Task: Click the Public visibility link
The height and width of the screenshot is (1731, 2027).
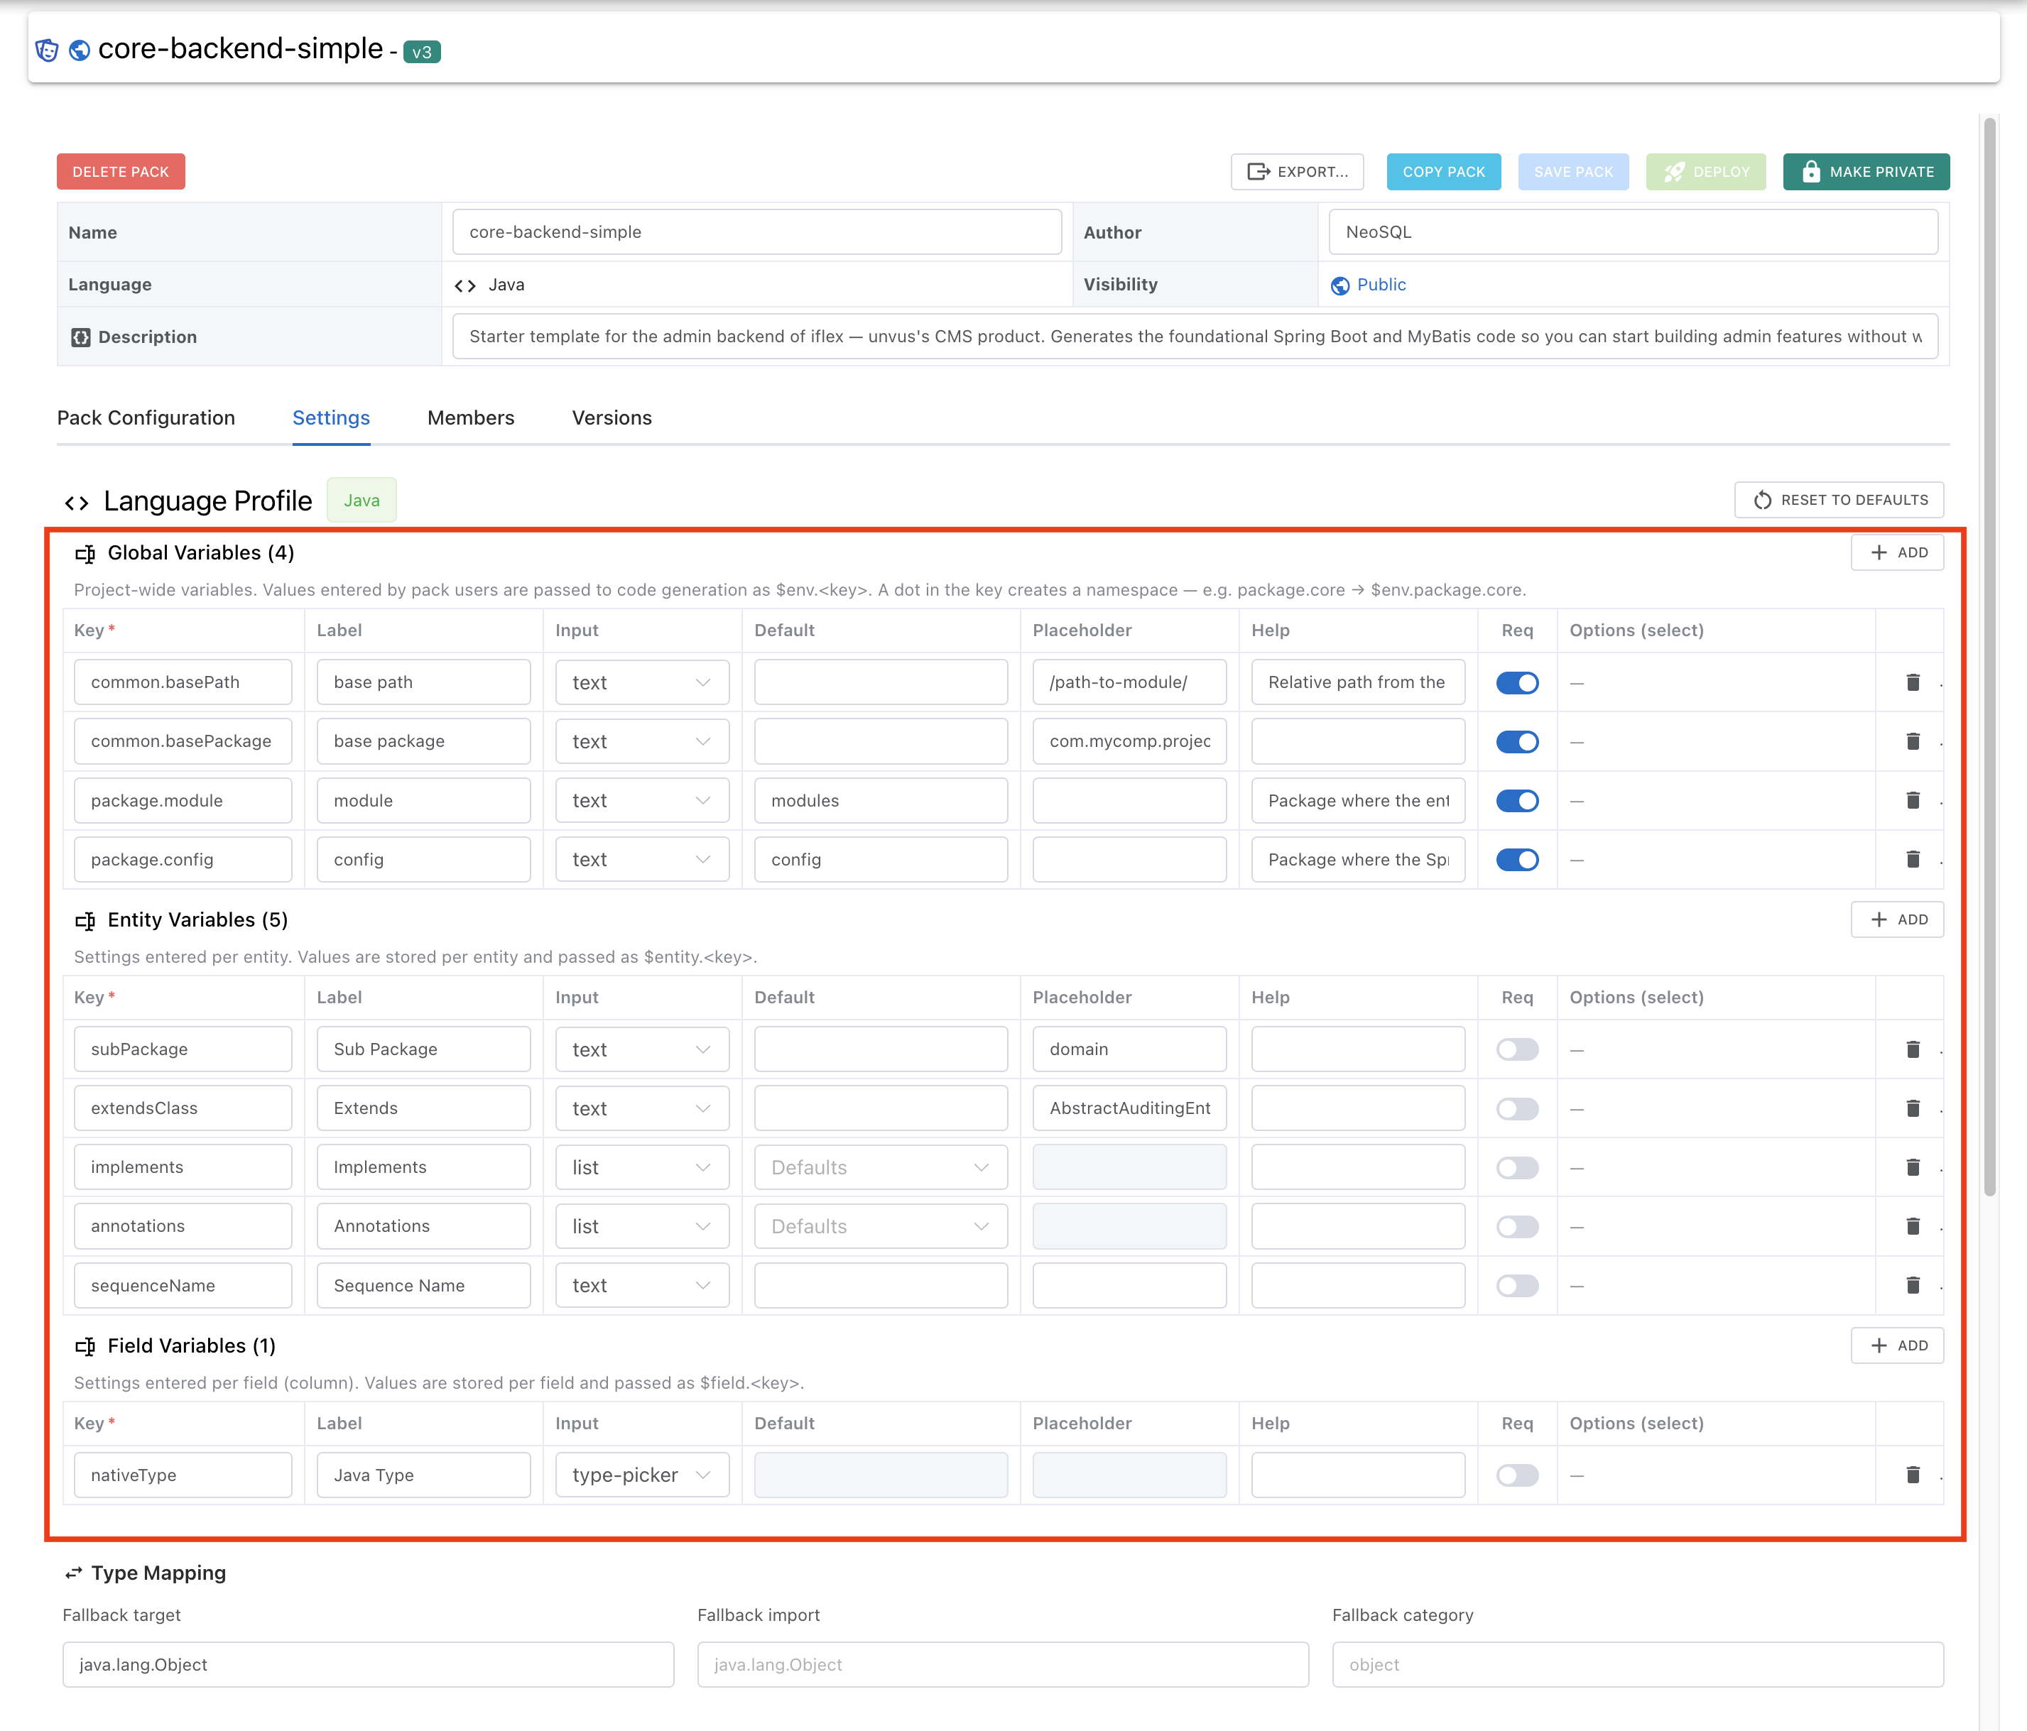Action: (x=1381, y=285)
